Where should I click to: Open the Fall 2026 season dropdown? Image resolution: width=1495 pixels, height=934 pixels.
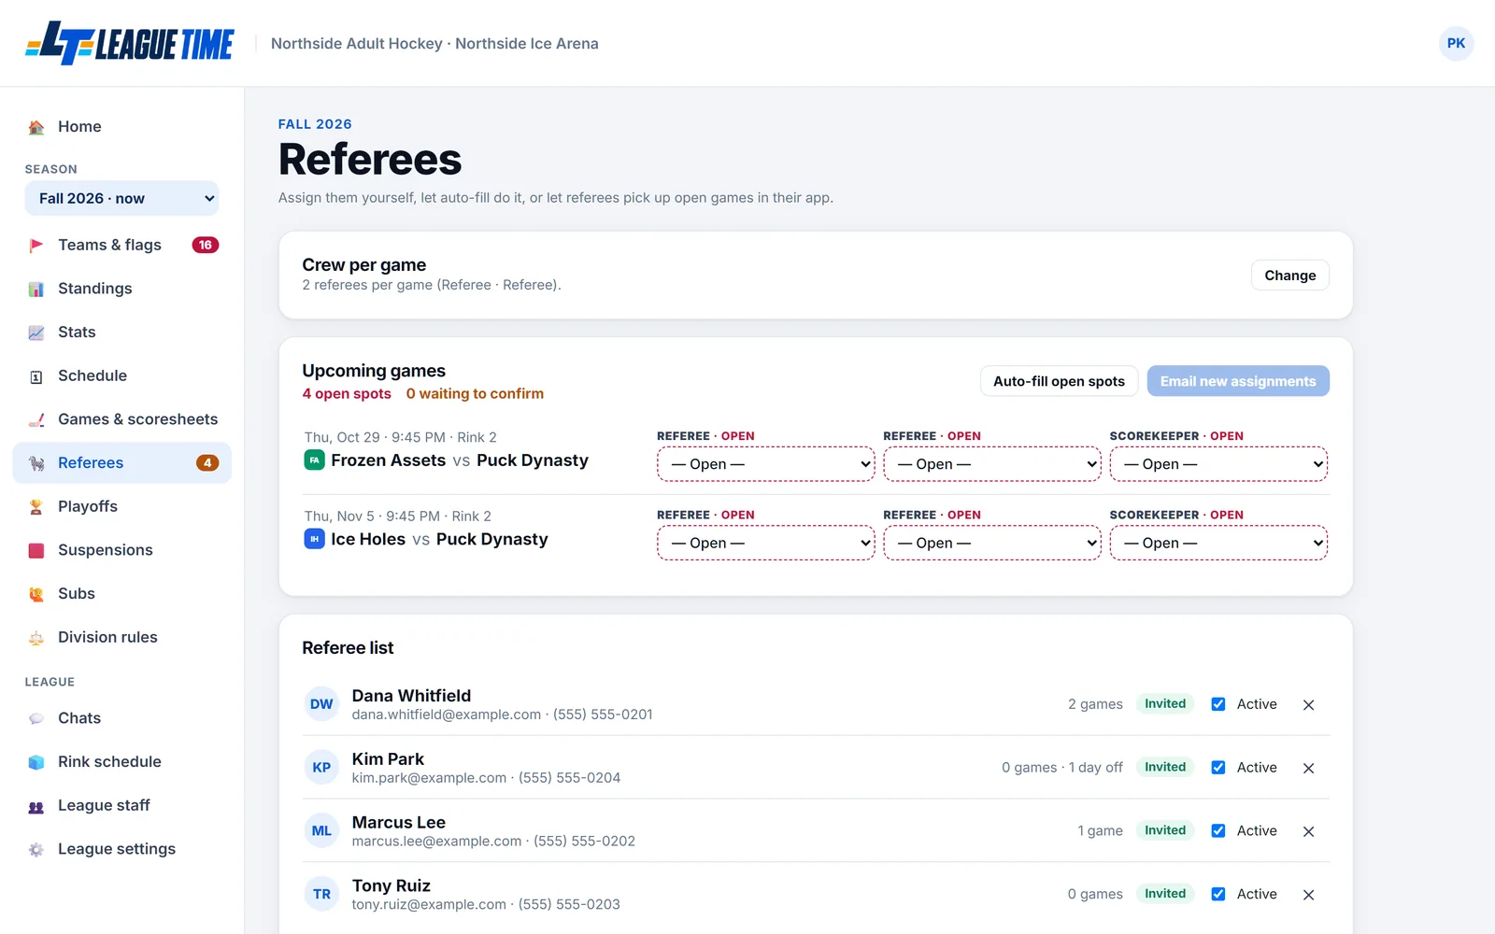click(x=121, y=198)
